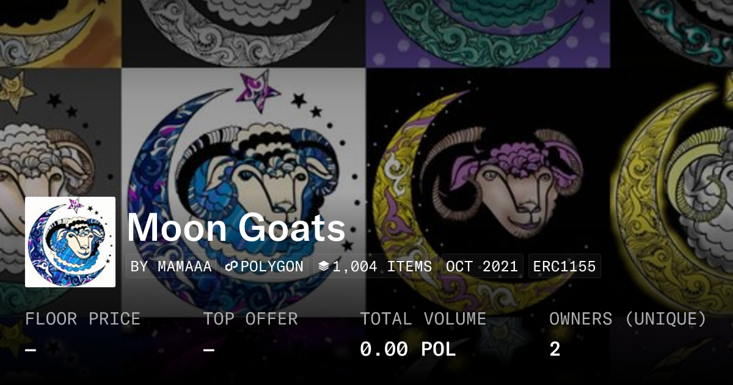
Task: Click the OCT 2021 creation date badge
Action: (482, 266)
